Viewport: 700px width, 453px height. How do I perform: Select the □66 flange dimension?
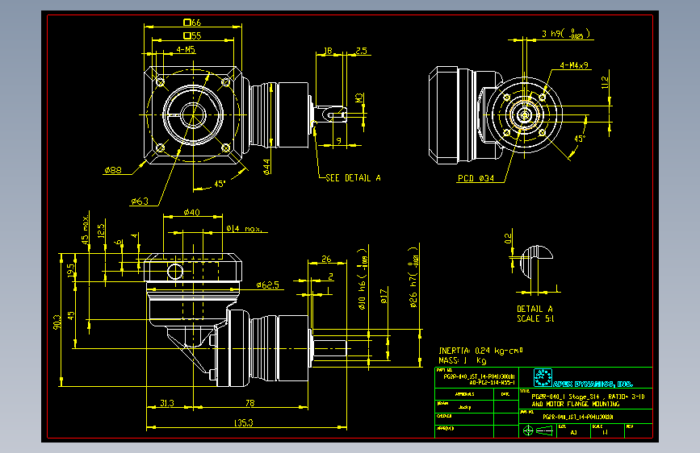[192, 23]
